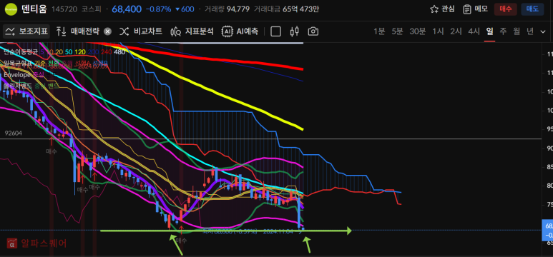Click the 볼린저밴드 indicator legend label
This screenshot has width=553, height=257.
tap(18, 86)
